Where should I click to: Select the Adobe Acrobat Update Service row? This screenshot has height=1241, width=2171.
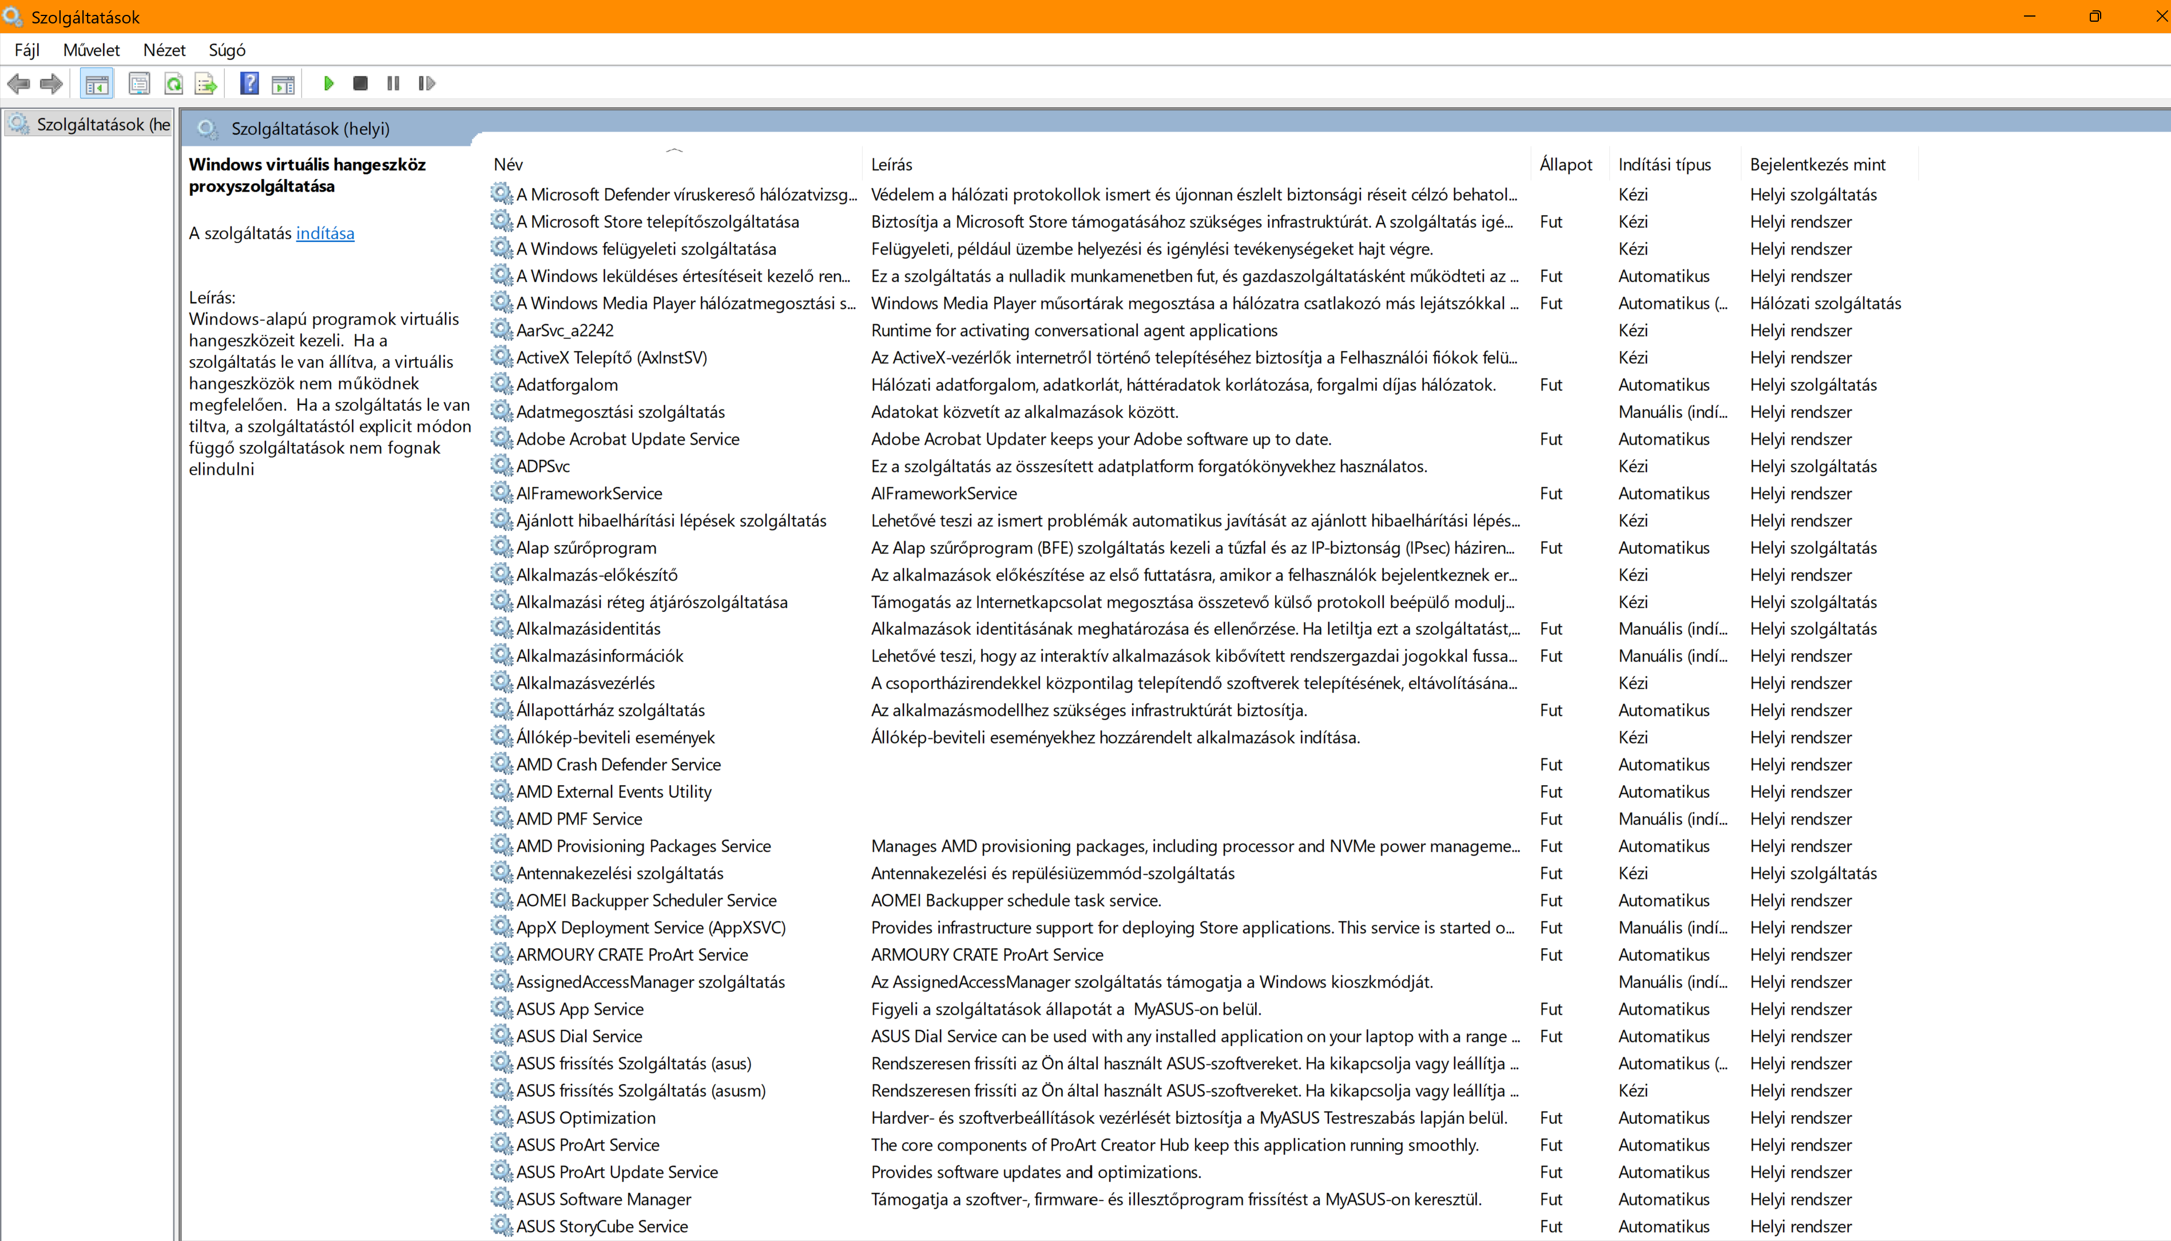(628, 439)
